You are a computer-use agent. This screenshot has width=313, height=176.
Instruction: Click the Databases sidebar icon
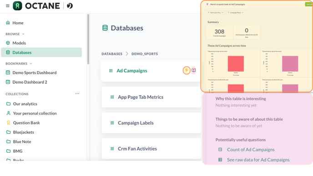pyautogui.click(x=8, y=52)
